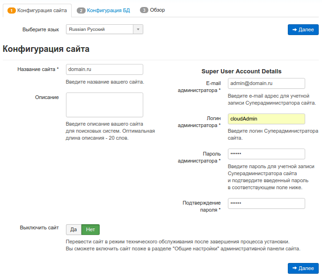This screenshot has width=322, height=277.
Task: Click the Выберите язык label
Action: pos(41,29)
